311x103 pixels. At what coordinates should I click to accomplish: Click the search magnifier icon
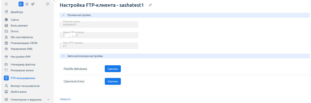[x=47, y=4]
